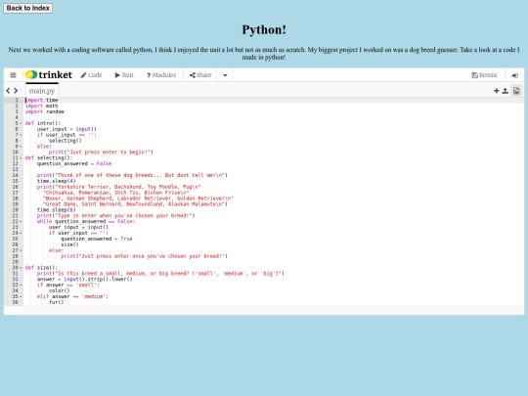Viewport: 528px width, 396px height.
Task: Click the trinket logo
Action: click(49, 74)
